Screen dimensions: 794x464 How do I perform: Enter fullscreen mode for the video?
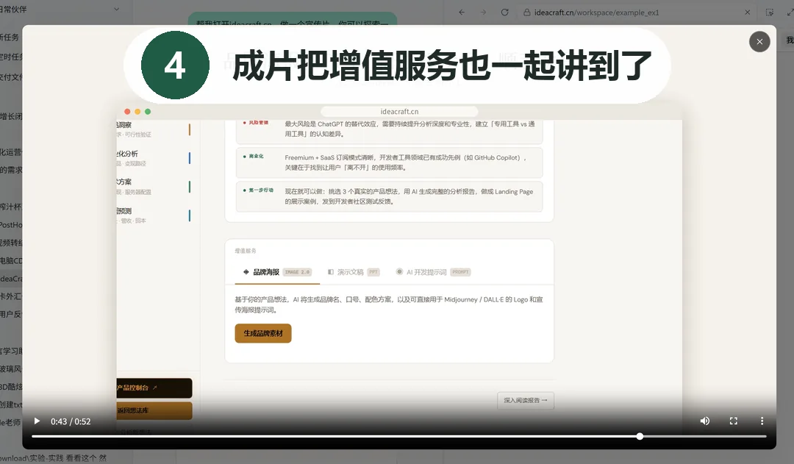point(733,421)
